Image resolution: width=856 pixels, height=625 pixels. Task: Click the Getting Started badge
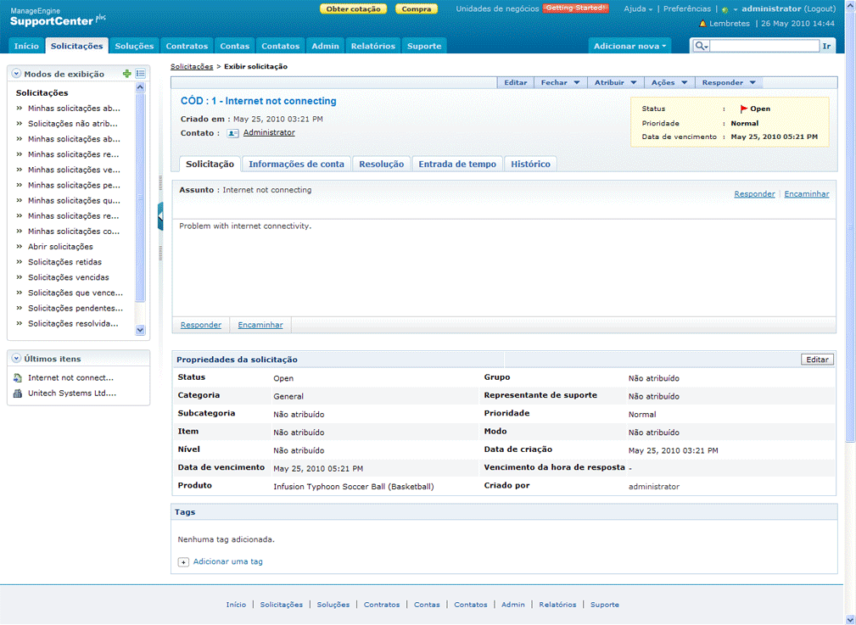(575, 8)
